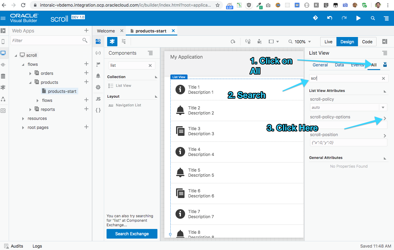Viewport: 394px width, 250px height.
Task: Open the All properties tab
Action: [374, 65]
